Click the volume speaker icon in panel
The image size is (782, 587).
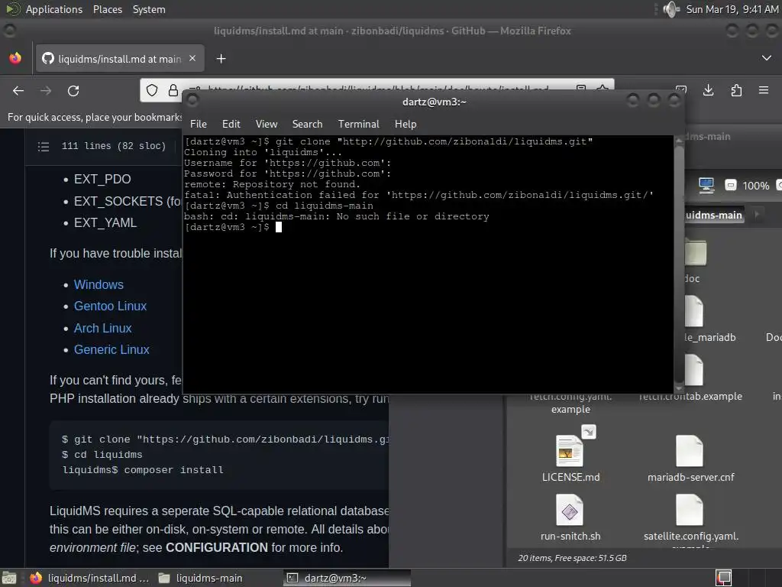tap(671, 9)
